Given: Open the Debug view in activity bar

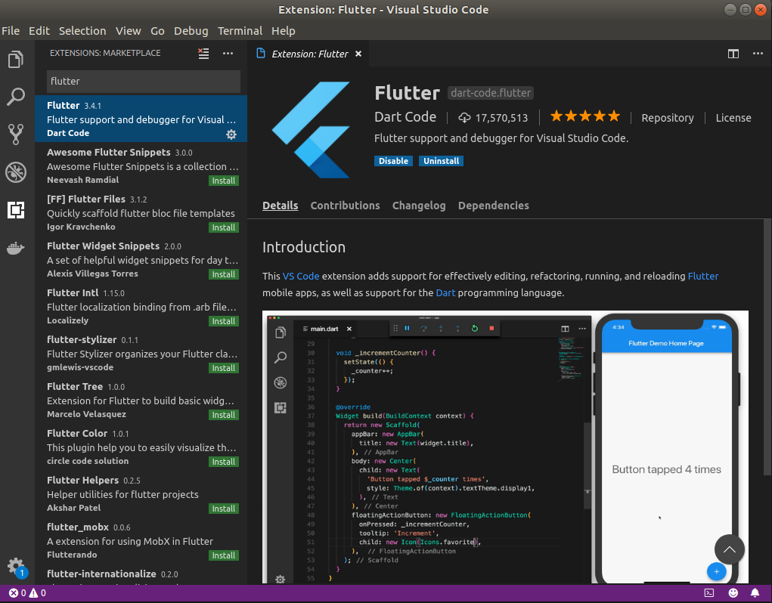Looking at the screenshot, I should [x=16, y=172].
